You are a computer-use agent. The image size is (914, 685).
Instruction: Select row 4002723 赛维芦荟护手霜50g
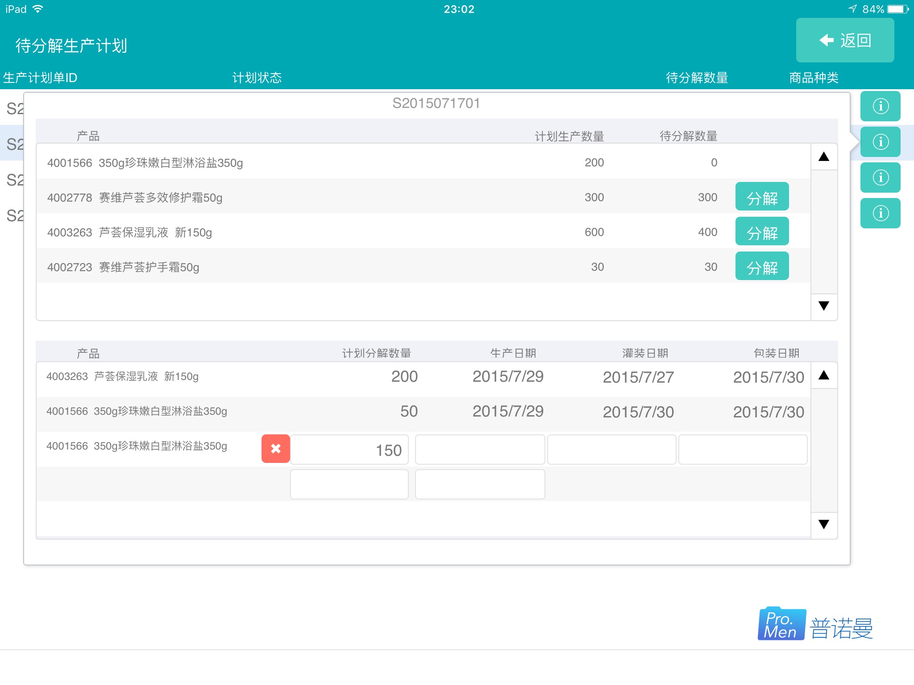pos(423,266)
